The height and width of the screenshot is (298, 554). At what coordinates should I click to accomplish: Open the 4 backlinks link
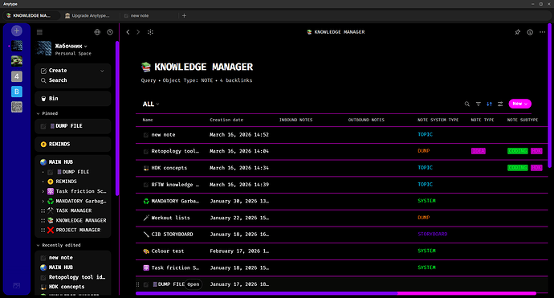pyautogui.click(x=236, y=80)
